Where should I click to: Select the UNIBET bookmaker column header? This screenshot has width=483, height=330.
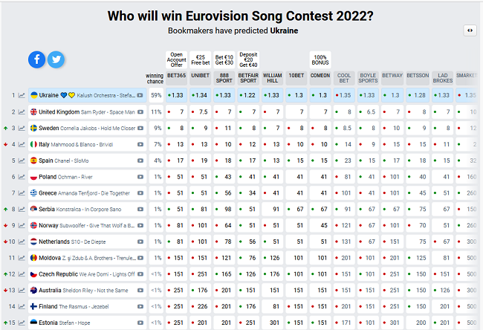201,75
